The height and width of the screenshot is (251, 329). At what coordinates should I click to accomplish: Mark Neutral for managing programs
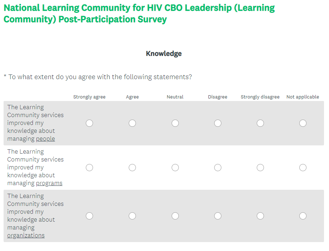point(175,168)
